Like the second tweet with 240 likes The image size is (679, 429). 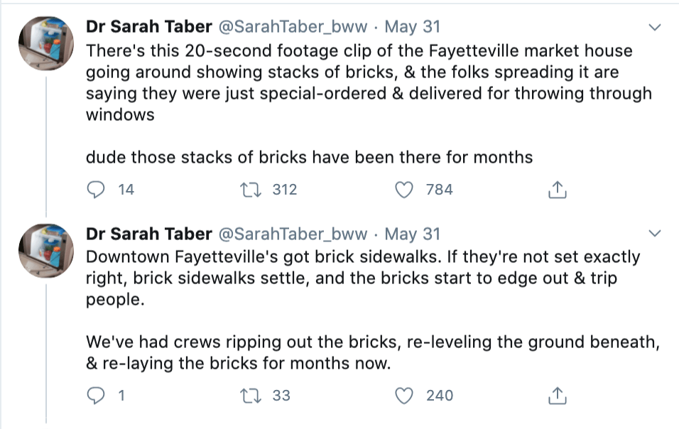click(405, 396)
